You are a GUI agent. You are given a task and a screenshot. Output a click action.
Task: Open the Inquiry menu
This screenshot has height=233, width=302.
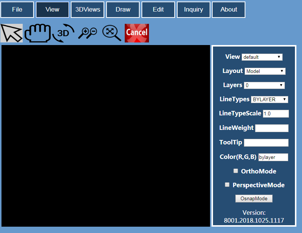(x=194, y=10)
